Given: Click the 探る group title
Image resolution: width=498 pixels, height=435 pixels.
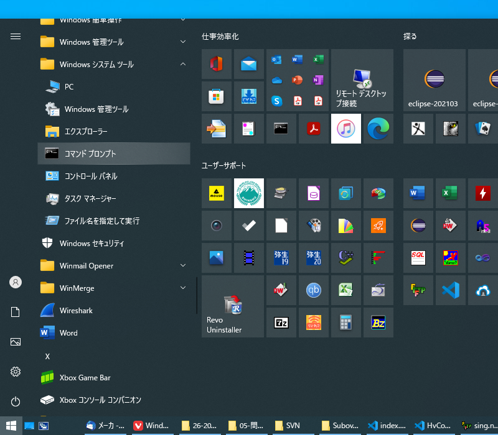Looking at the screenshot, I should [410, 37].
